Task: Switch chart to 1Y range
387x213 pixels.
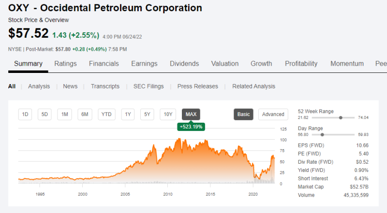Action: point(128,114)
